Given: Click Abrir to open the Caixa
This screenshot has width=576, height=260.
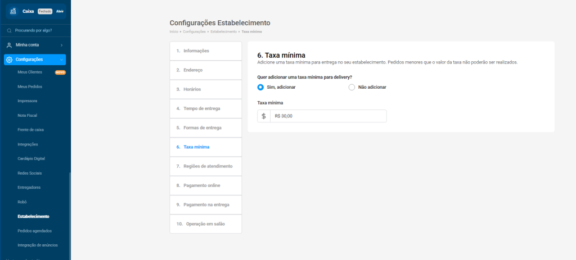Looking at the screenshot, I should [60, 11].
